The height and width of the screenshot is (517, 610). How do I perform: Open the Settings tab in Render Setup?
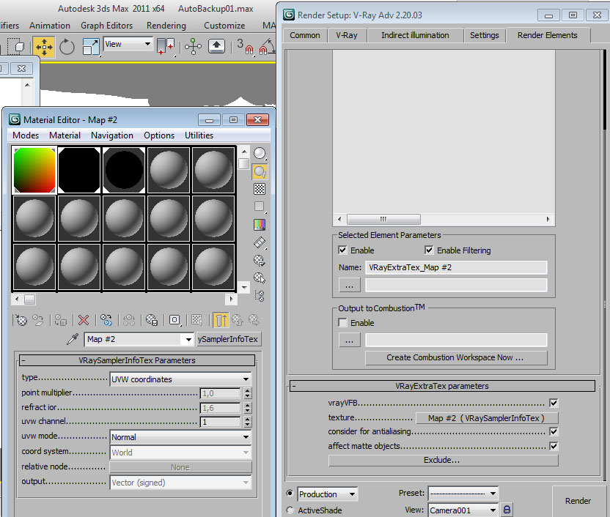(x=485, y=35)
